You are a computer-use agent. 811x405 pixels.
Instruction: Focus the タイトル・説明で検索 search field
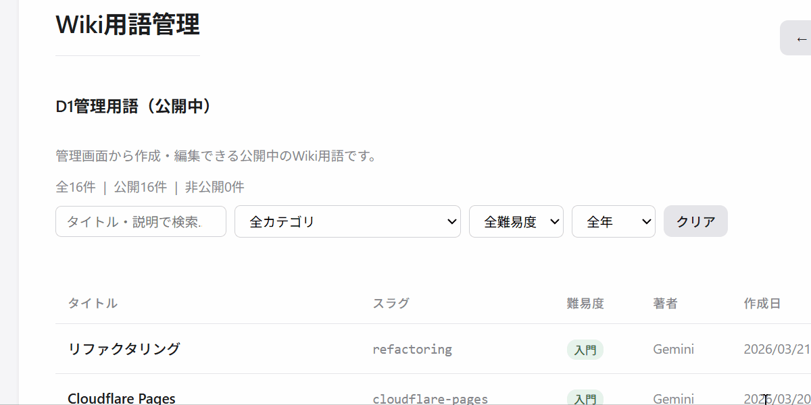(141, 221)
